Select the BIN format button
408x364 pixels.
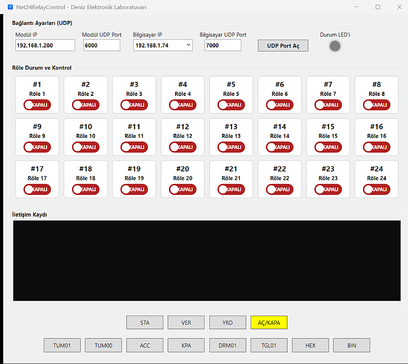point(351,345)
